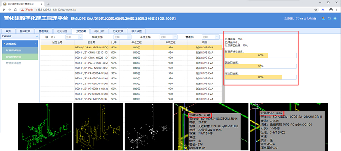
Task: Click the 管道焊接总进度 60% progress bar
Action: point(261,55)
